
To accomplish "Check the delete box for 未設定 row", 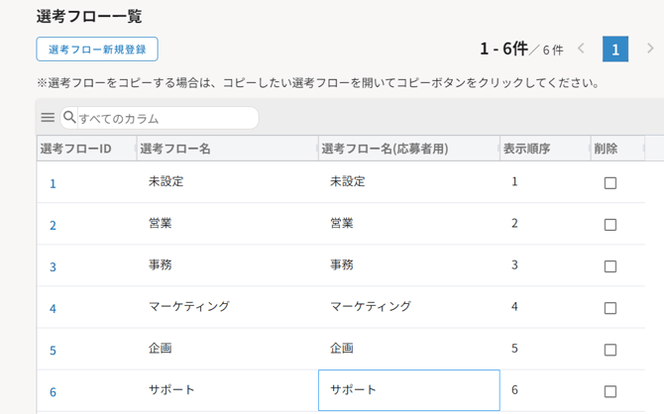I will (610, 183).
